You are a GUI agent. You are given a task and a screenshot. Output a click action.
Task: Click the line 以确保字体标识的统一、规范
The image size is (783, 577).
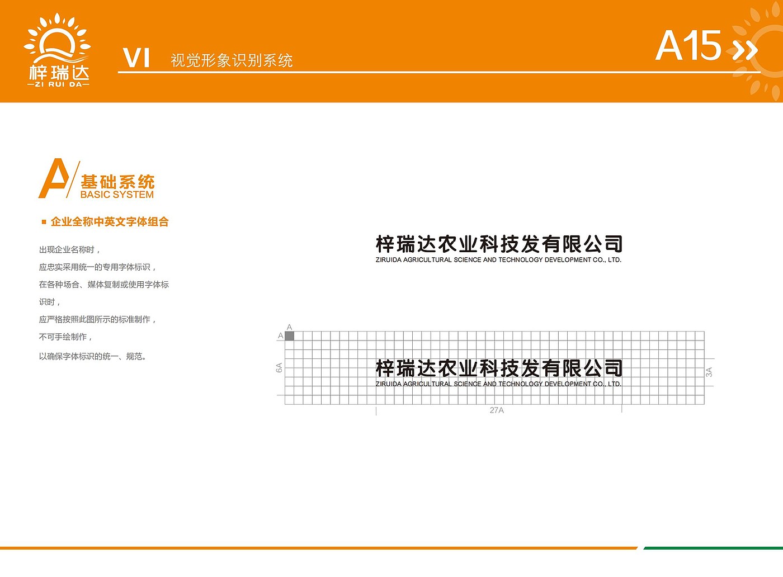[93, 356]
